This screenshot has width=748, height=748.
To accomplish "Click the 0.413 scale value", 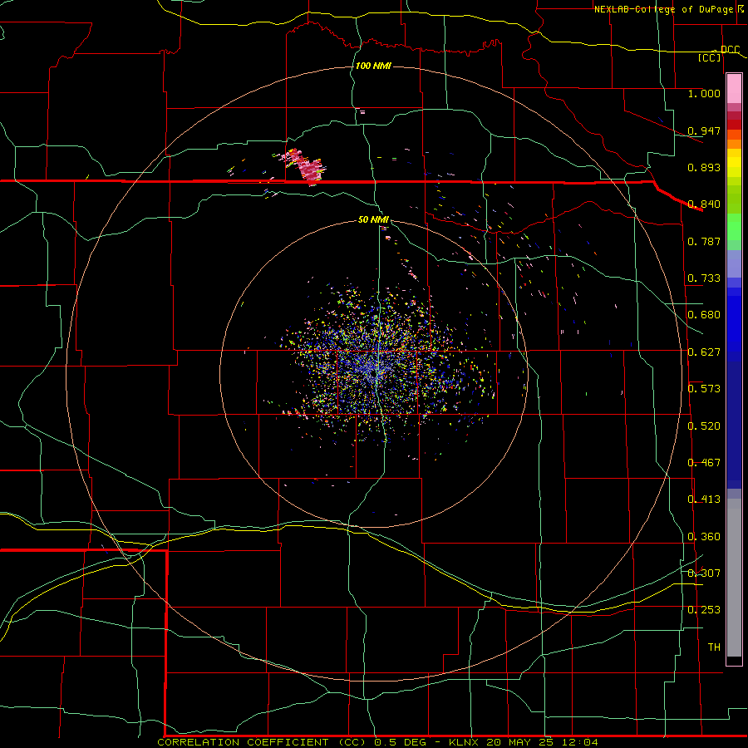I will point(704,499).
